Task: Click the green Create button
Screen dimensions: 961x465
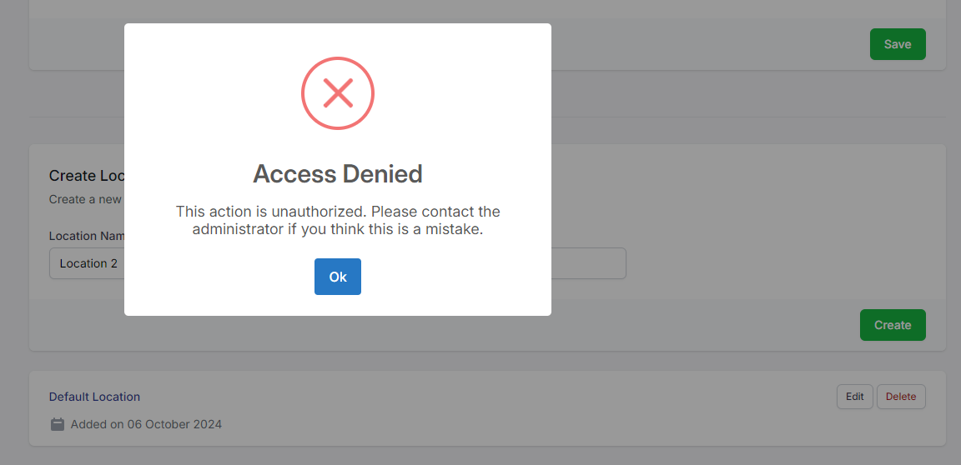Action: pyautogui.click(x=893, y=325)
